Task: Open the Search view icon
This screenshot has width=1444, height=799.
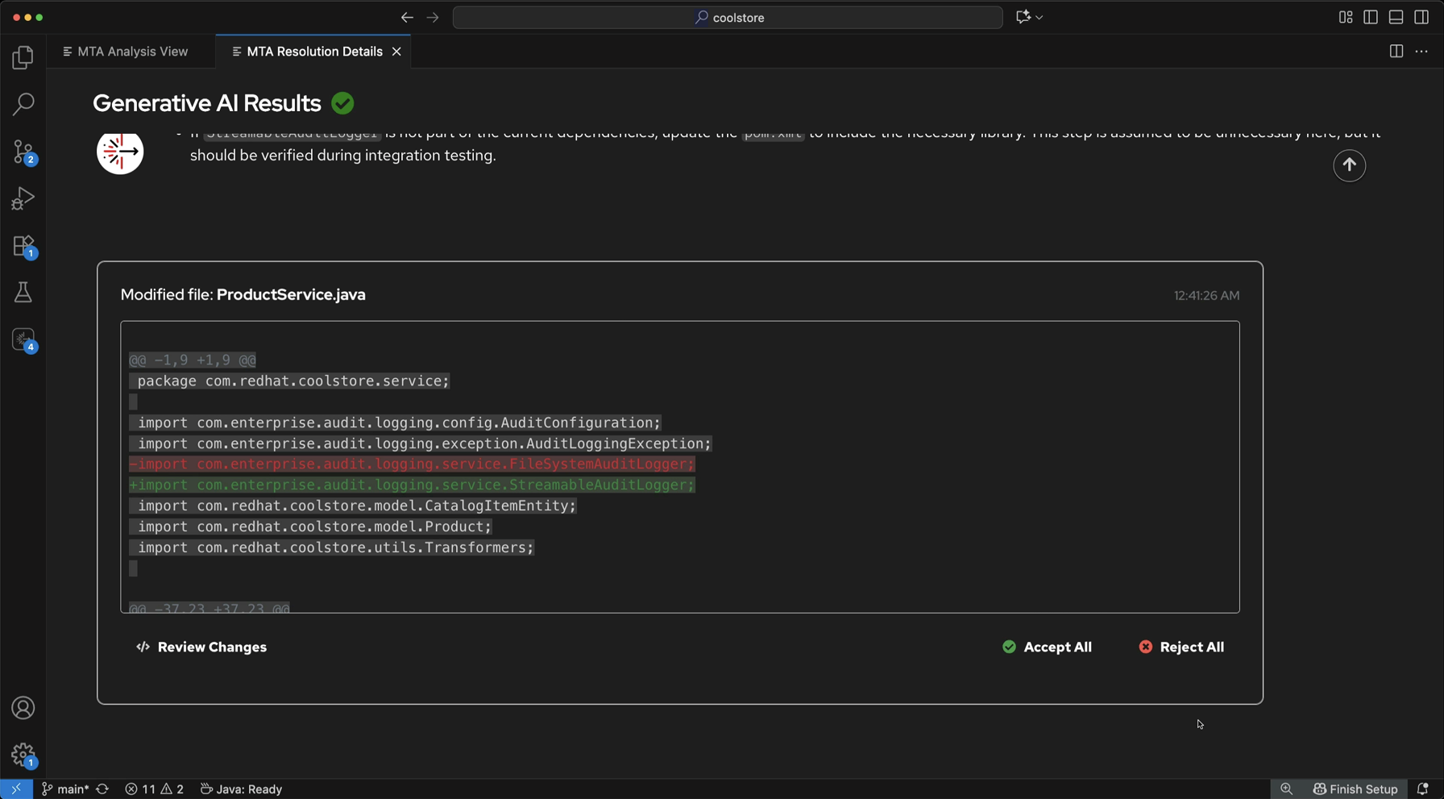Action: point(23,104)
